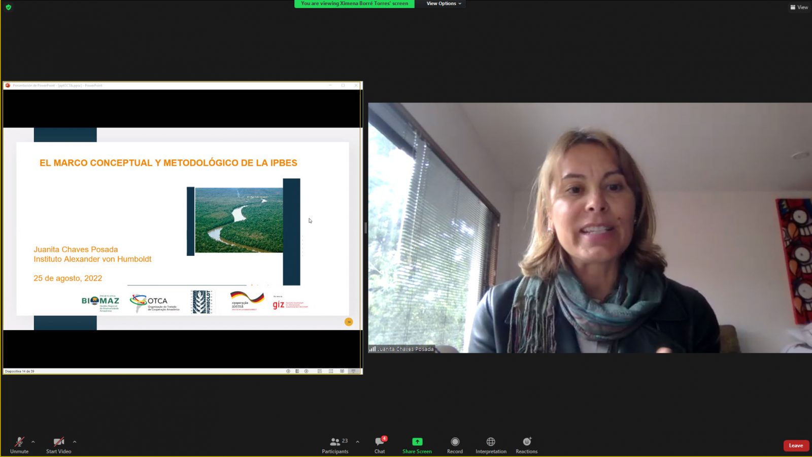Click the green Share Screen icon
The width and height of the screenshot is (812, 457).
click(x=417, y=442)
